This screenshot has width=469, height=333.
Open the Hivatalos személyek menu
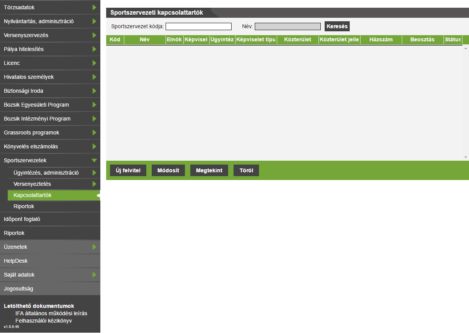pyautogui.click(x=50, y=77)
